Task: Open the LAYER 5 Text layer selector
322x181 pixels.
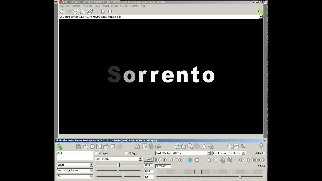Action: [x=209, y=153]
